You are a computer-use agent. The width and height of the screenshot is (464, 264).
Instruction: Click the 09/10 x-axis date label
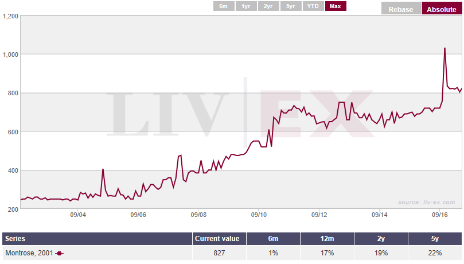(259, 215)
